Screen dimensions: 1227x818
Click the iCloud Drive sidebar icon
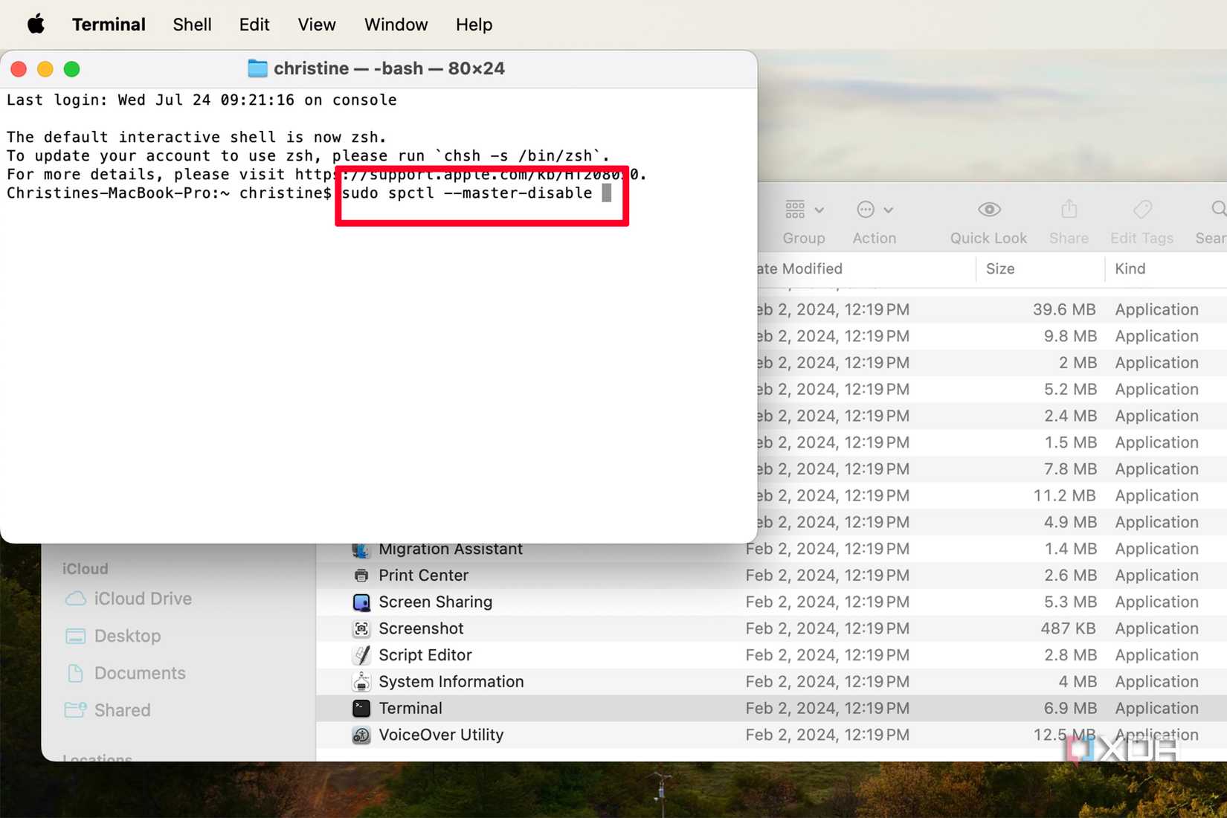77,599
